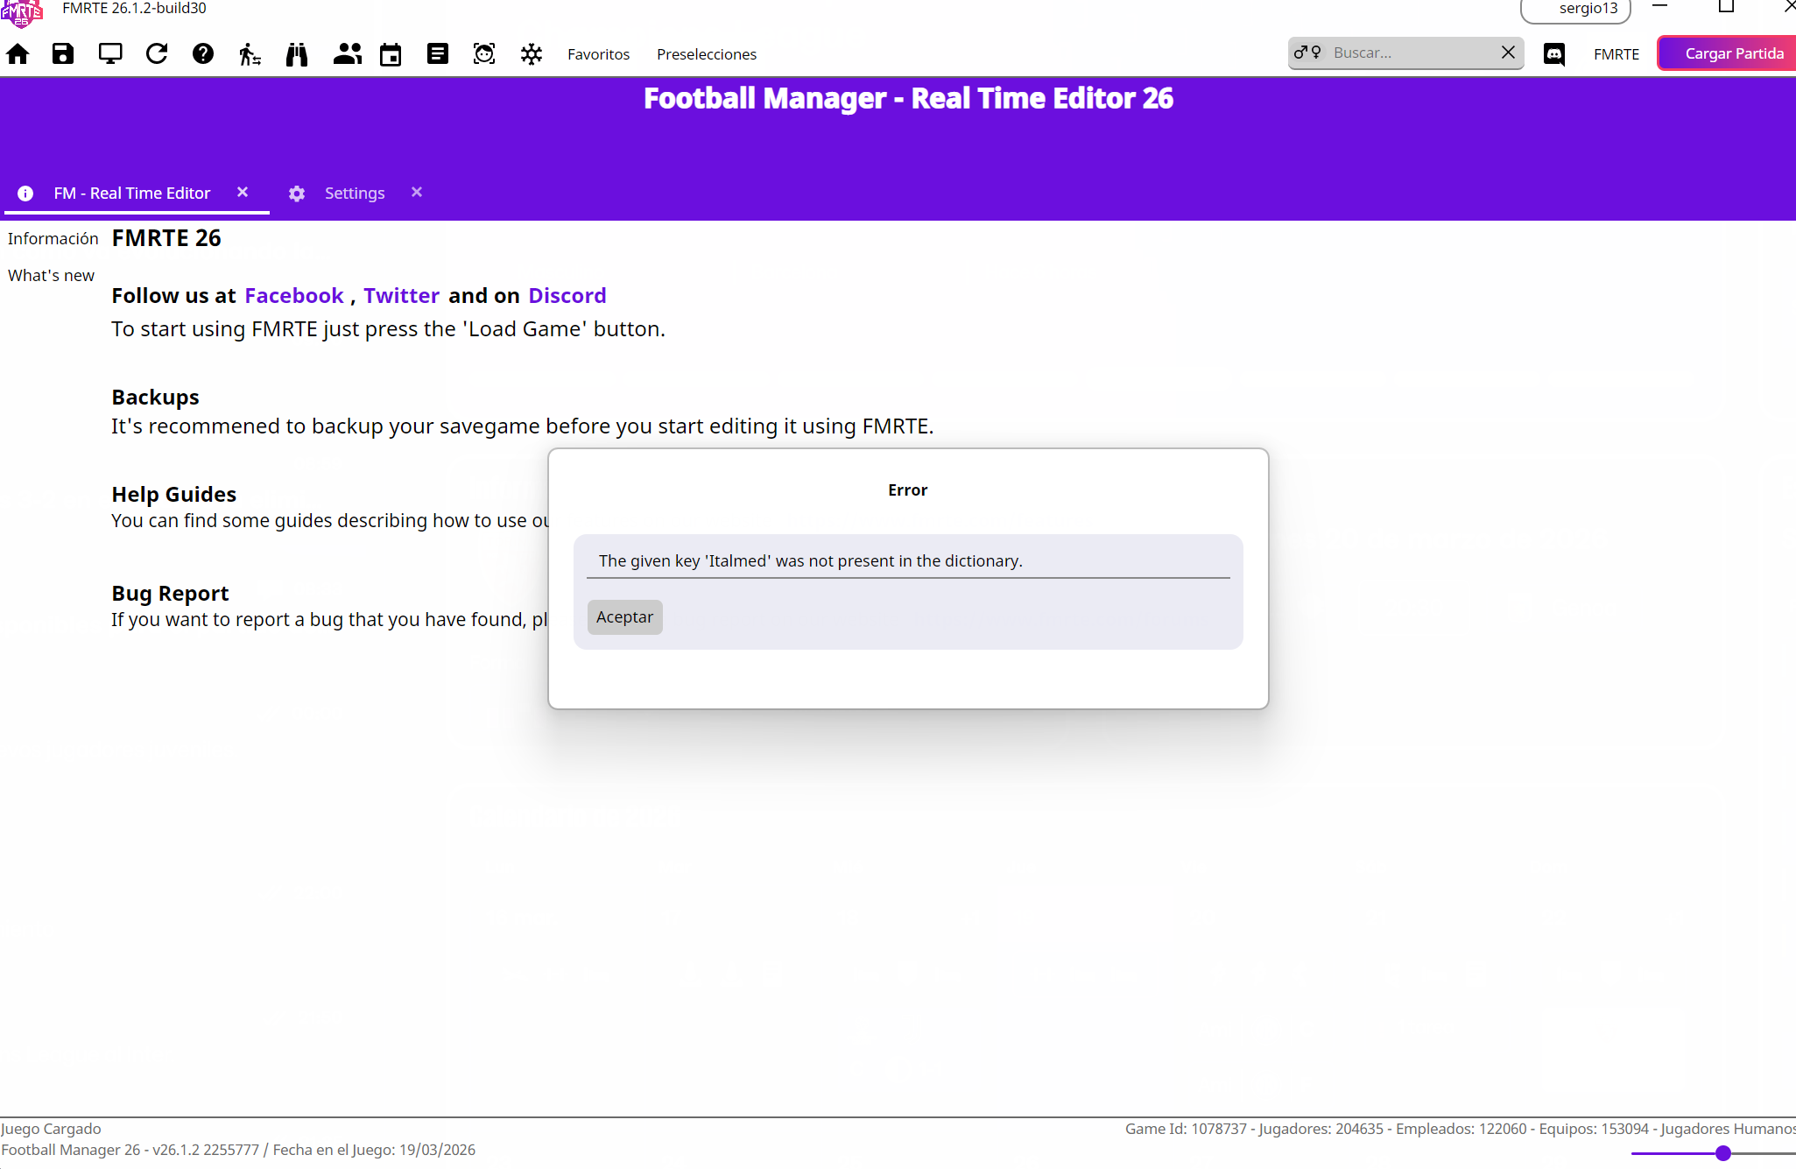Click the 'Italmed' error message text
This screenshot has width=1796, height=1169.
click(811, 561)
